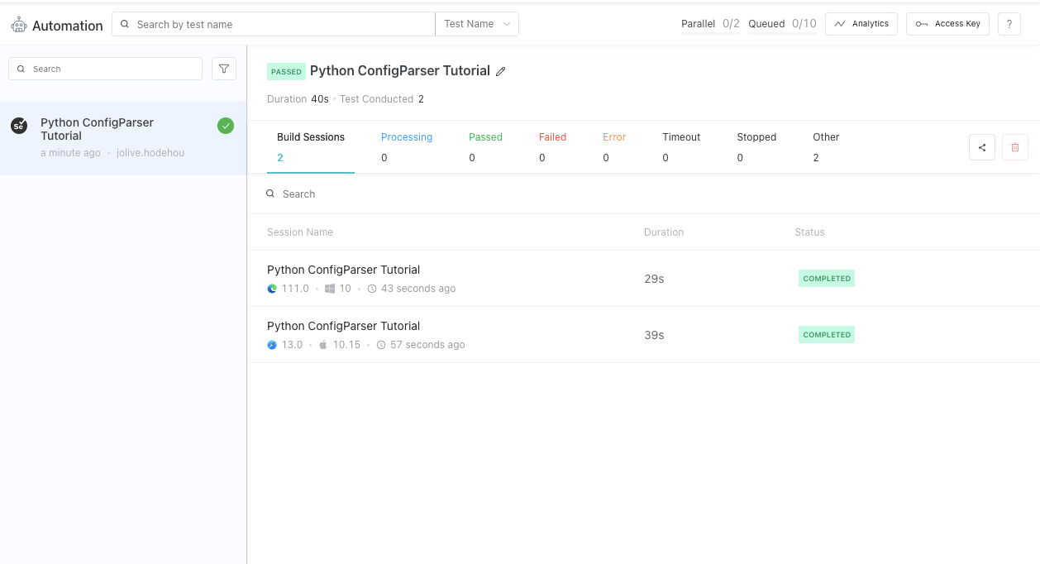1040x564 pixels.
Task: Open the Safari 13.0 macOS session
Action: (343, 327)
